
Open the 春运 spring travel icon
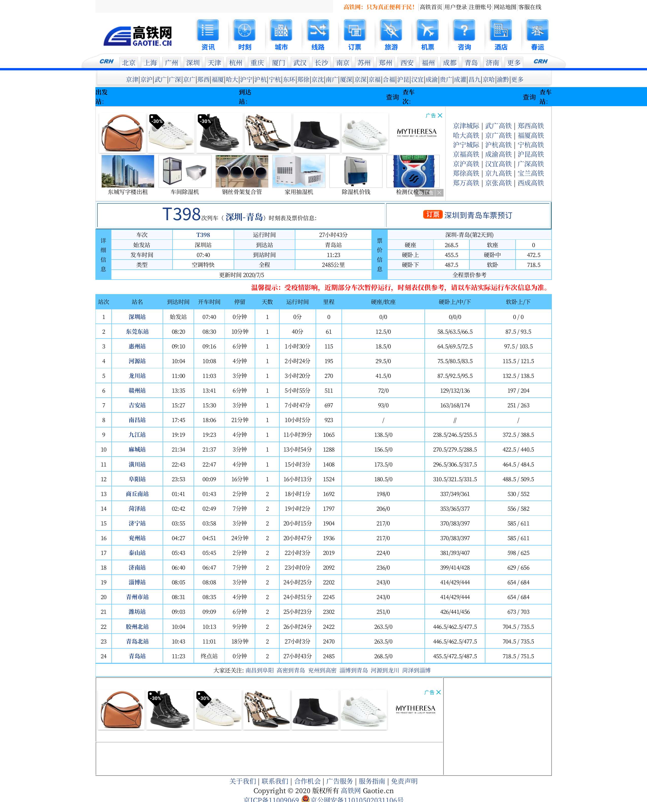tap(537, 30)
